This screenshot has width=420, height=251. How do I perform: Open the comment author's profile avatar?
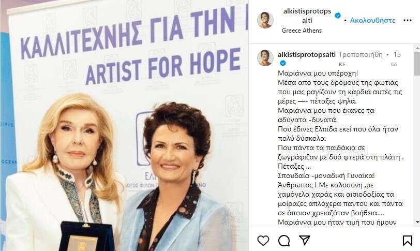pyautogui.click(x=265, y=58)
